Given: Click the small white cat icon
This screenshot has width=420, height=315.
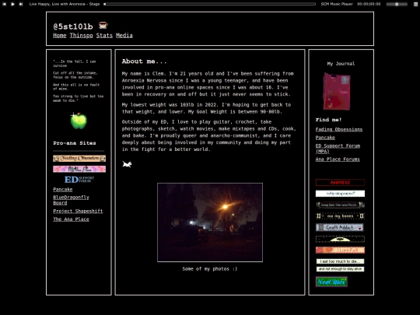Looking at the screenshot, I should 127,164.
